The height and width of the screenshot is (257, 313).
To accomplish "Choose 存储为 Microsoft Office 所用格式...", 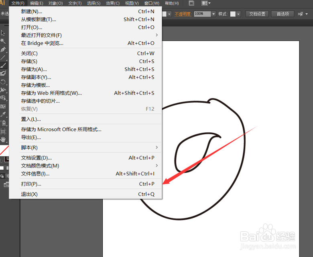I will point(85,130).
